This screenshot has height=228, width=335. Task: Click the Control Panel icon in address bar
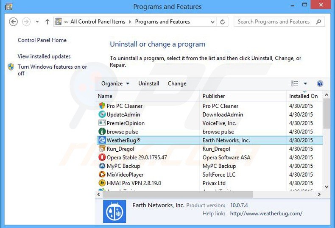(58, 22)
